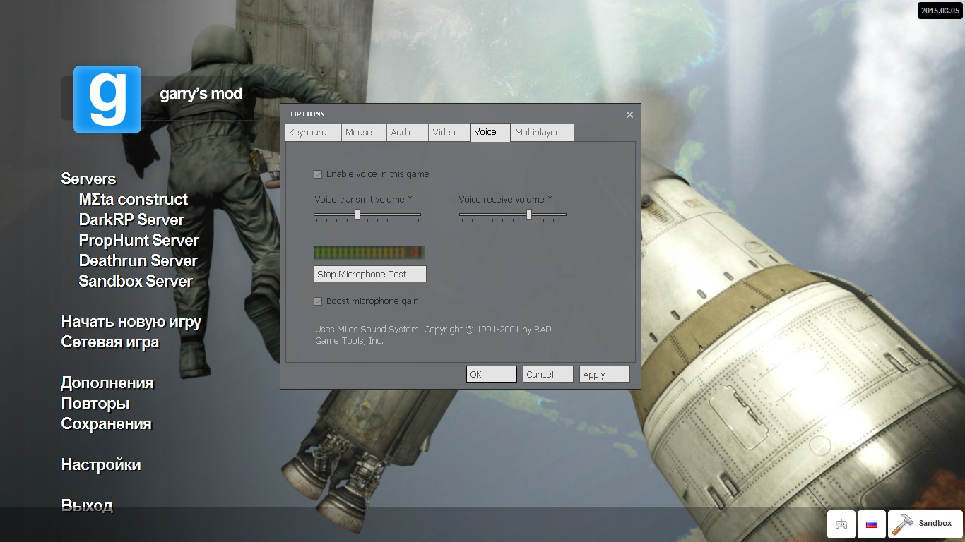This screenshot has height=542, width=965.
Task: Click OK to confirm options
Action: (x=491, y=374)
